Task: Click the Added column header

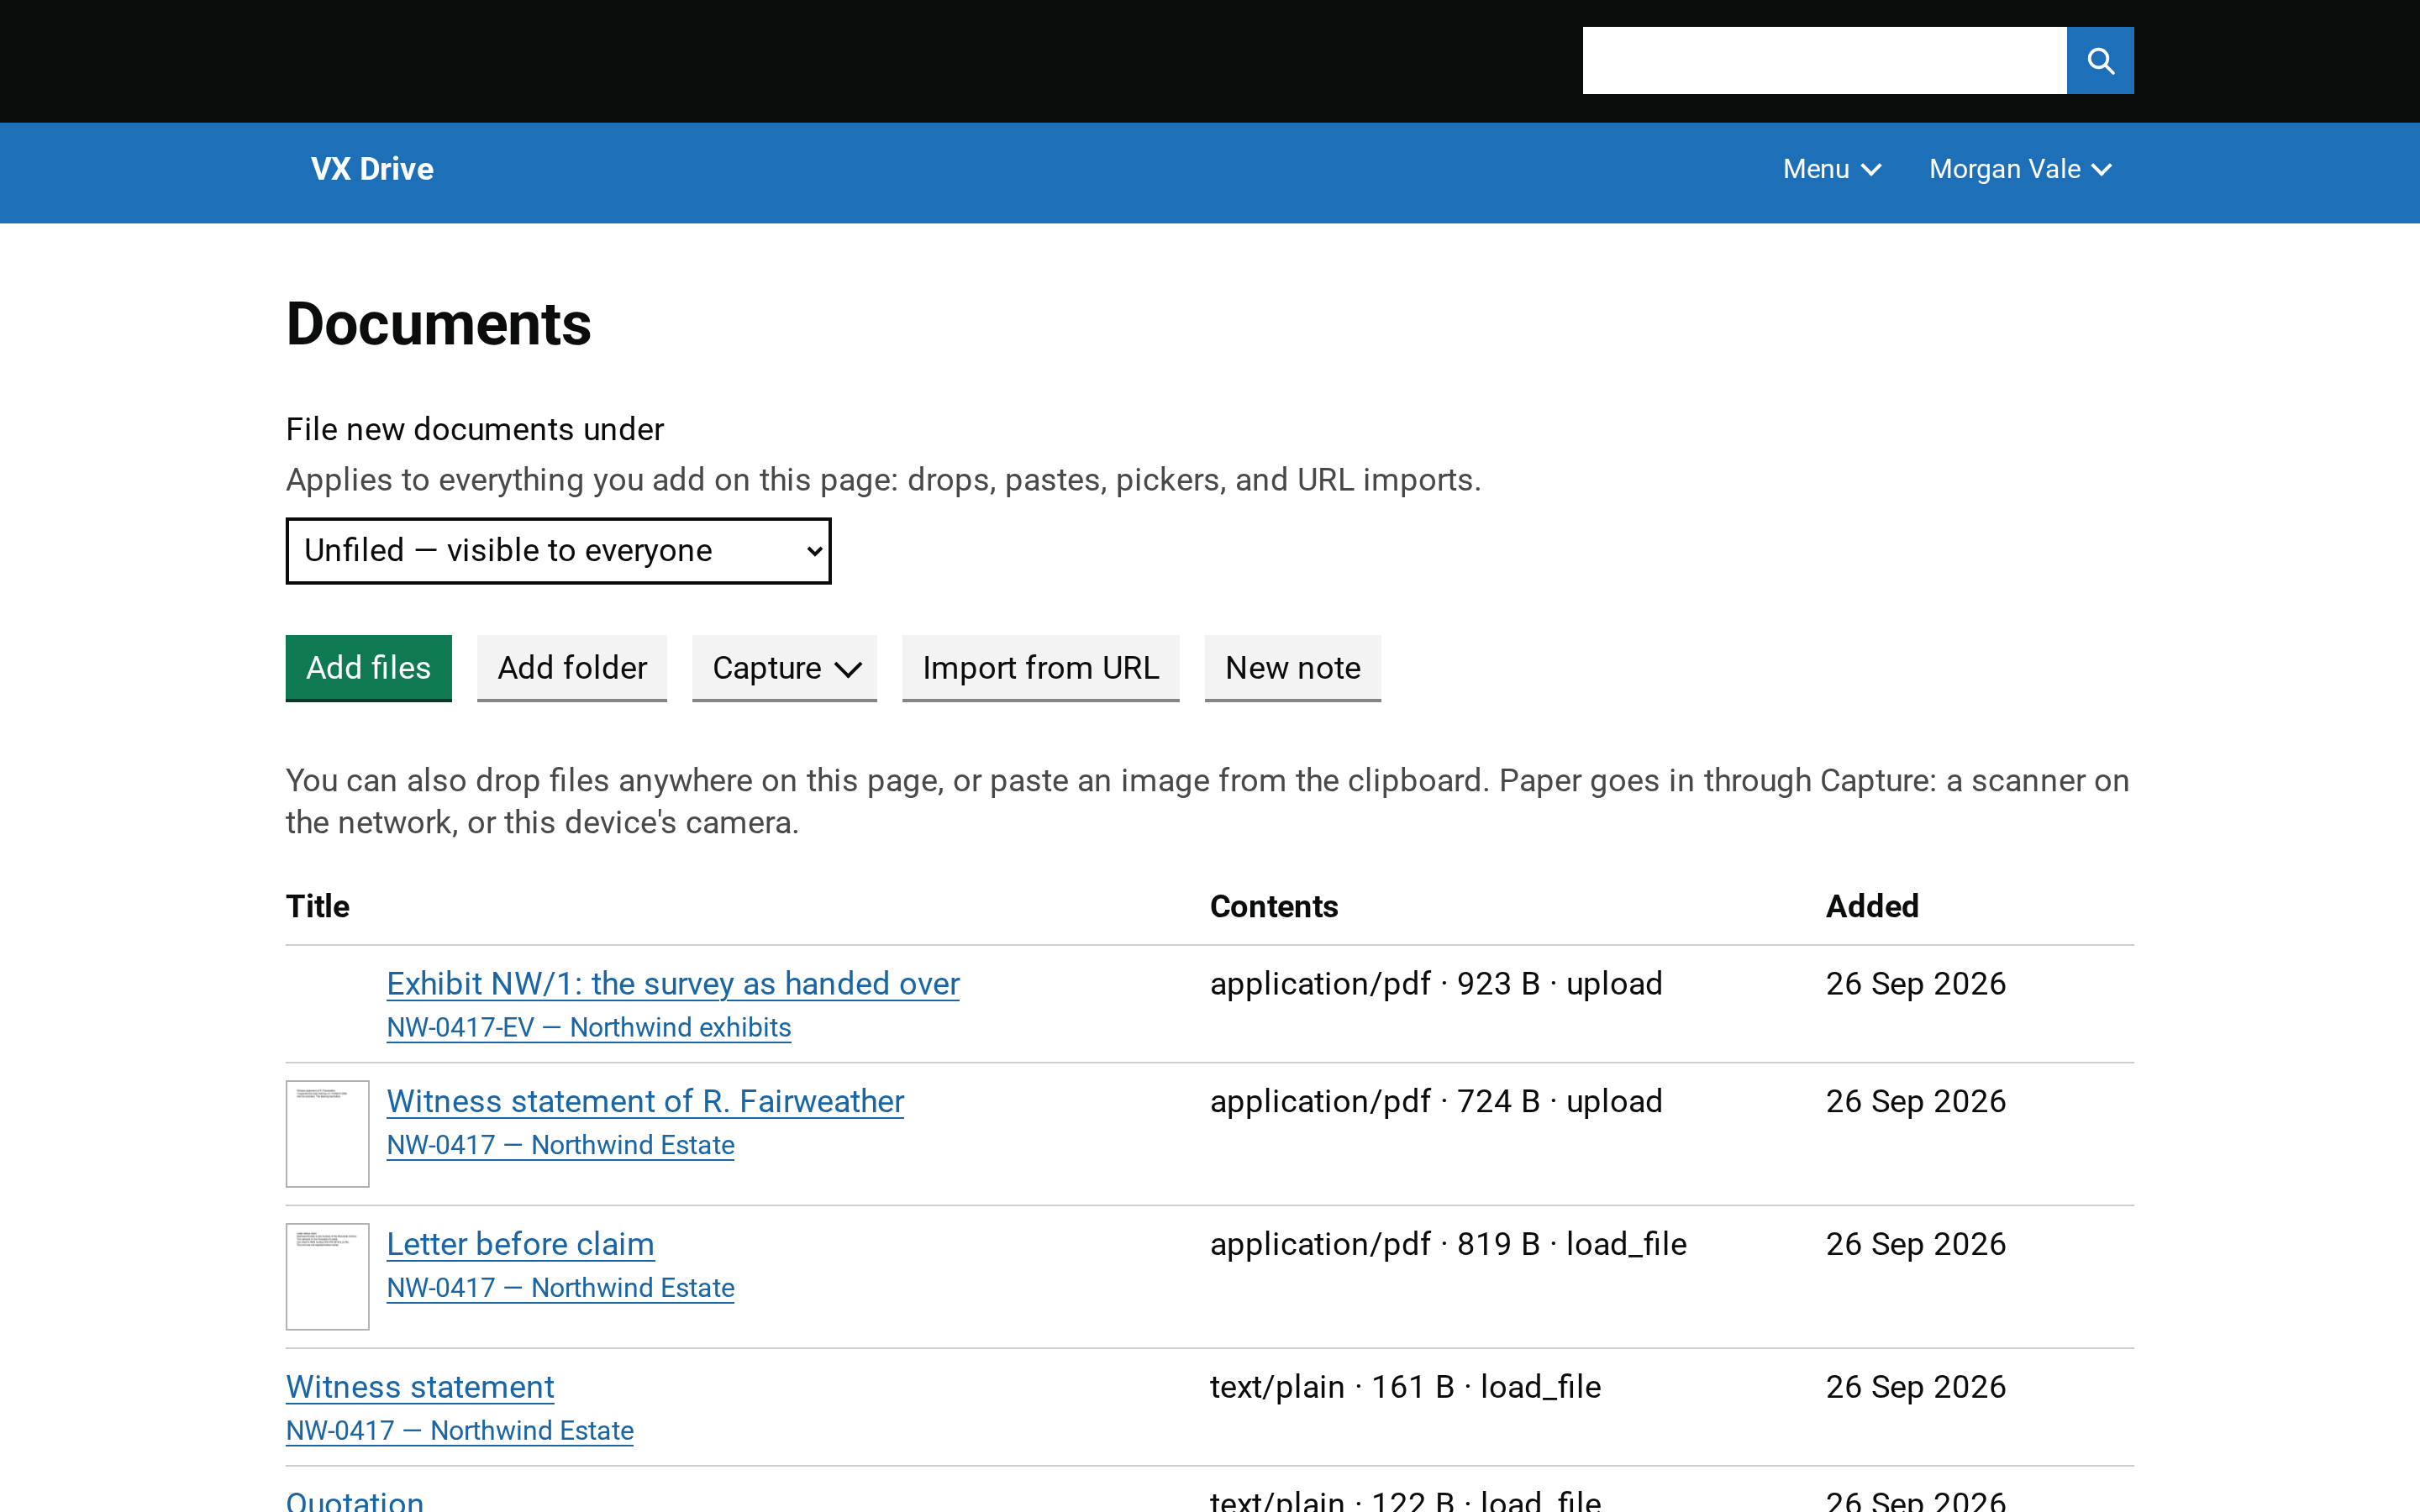Action: (1872, 907)
